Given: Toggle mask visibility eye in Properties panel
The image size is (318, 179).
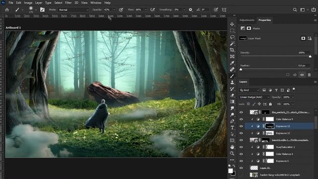Looking at the screenshot, I should click(x=302, y=75).
